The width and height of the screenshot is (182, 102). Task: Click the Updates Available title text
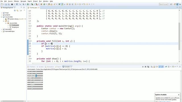(161, 95)
